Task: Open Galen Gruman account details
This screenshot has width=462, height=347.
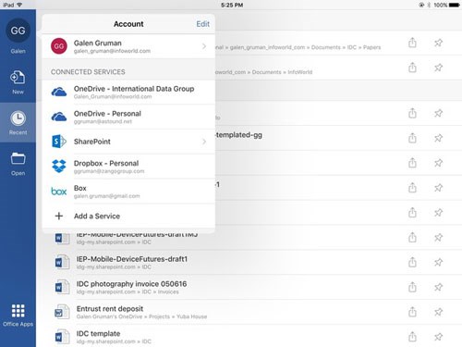Action: [x=128, y=46]
